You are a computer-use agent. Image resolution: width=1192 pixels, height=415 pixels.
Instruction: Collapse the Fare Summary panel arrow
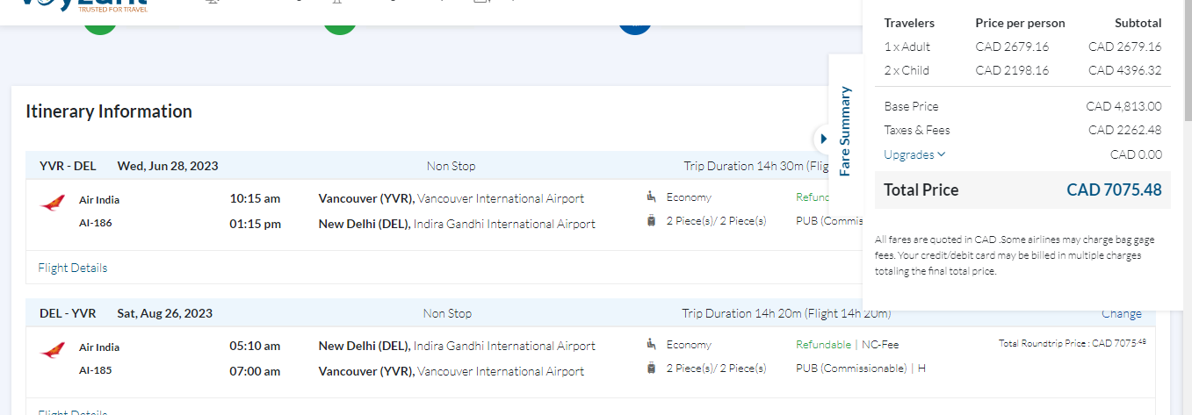tap(823, 139)
